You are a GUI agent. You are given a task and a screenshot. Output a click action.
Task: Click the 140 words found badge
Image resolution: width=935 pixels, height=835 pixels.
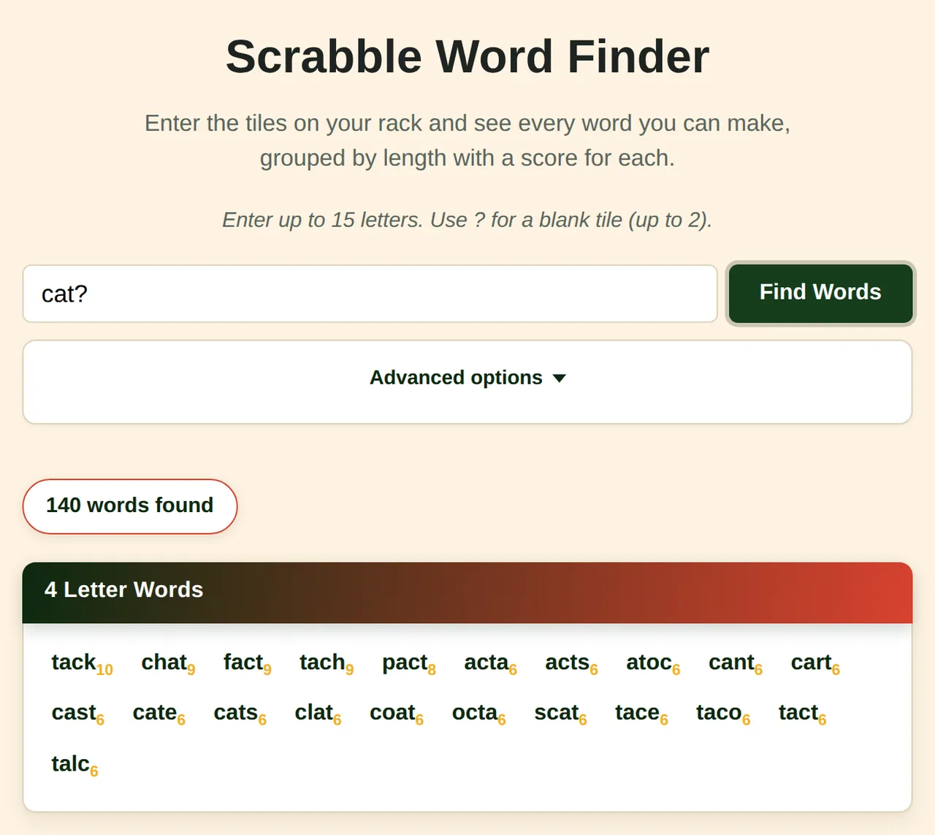(130, 506)
